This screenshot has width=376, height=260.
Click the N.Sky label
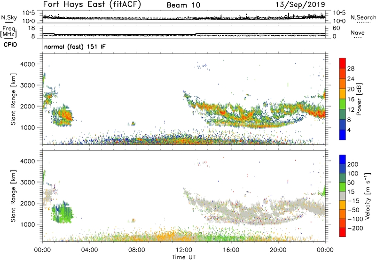9,17
